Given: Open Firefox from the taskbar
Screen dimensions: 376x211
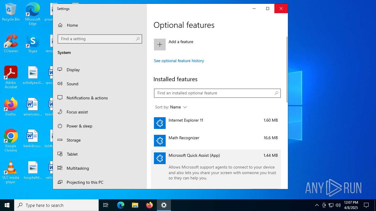Looking at the screenshot, I should (150, 205).
